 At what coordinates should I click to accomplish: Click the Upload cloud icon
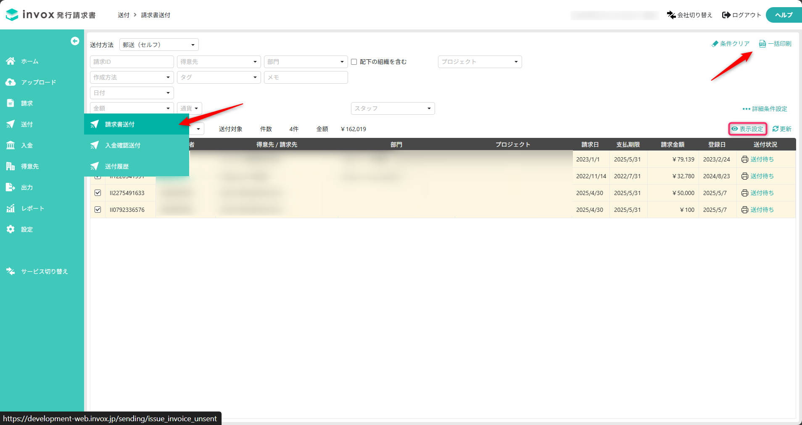[11, 82]
